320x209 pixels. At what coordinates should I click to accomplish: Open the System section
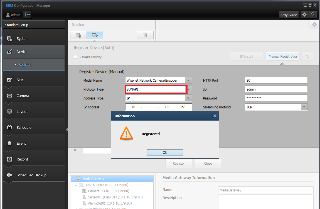34,39
